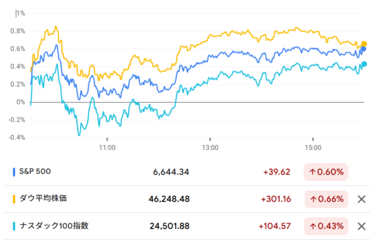
Task: Select the yellow endpoint dot on the chart
Action: [363, 44]
